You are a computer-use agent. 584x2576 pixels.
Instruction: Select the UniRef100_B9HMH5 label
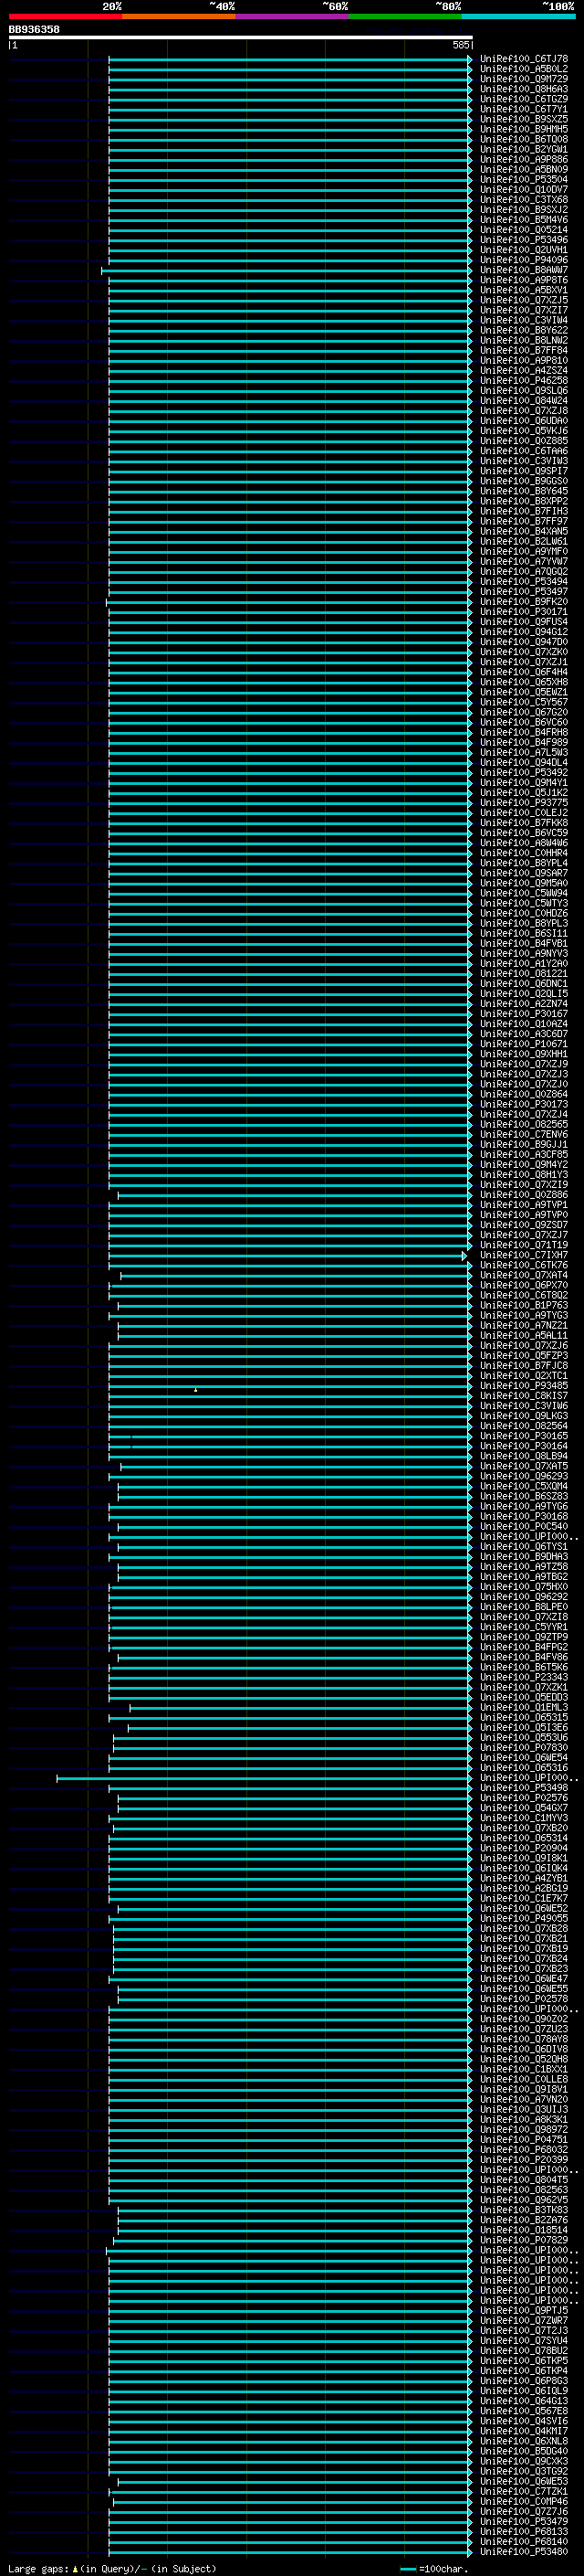524,129
